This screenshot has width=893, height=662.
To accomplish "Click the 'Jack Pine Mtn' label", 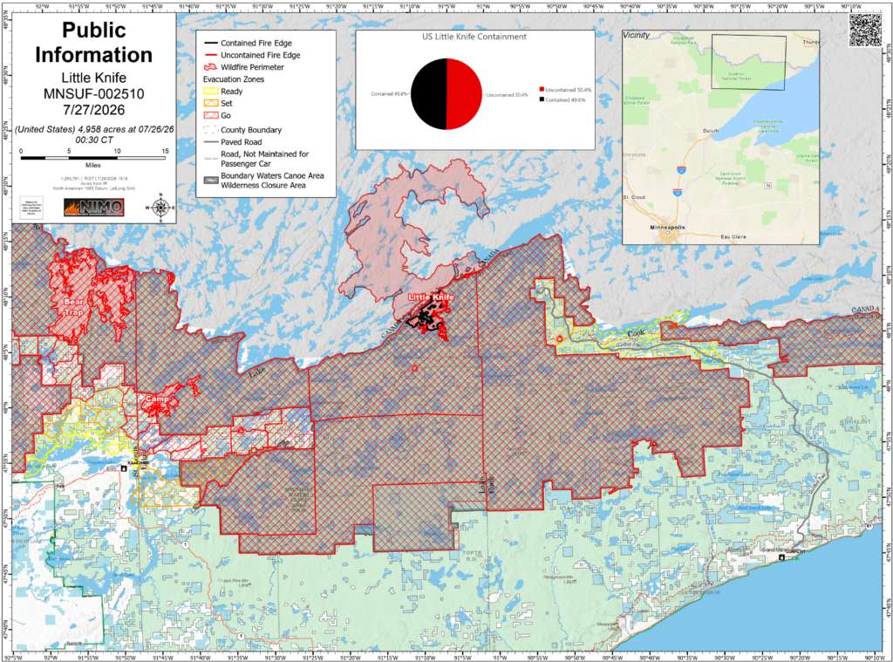I will [235, 583].
